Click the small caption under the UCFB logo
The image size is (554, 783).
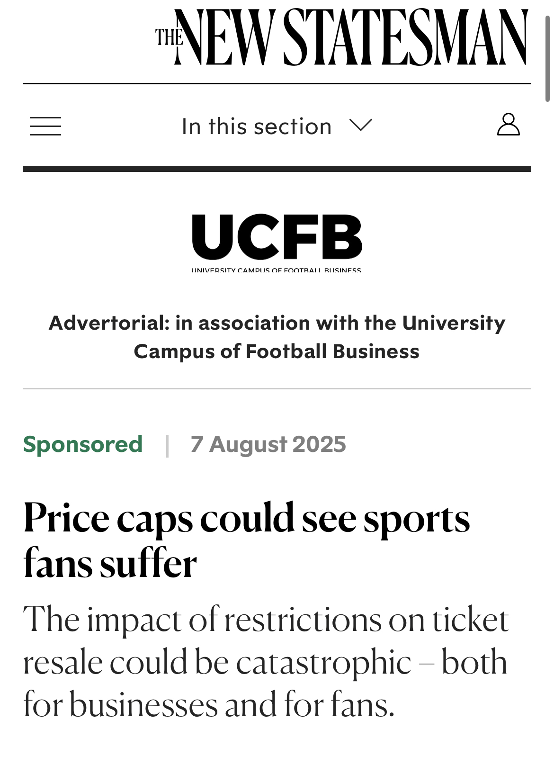[276, 270]
